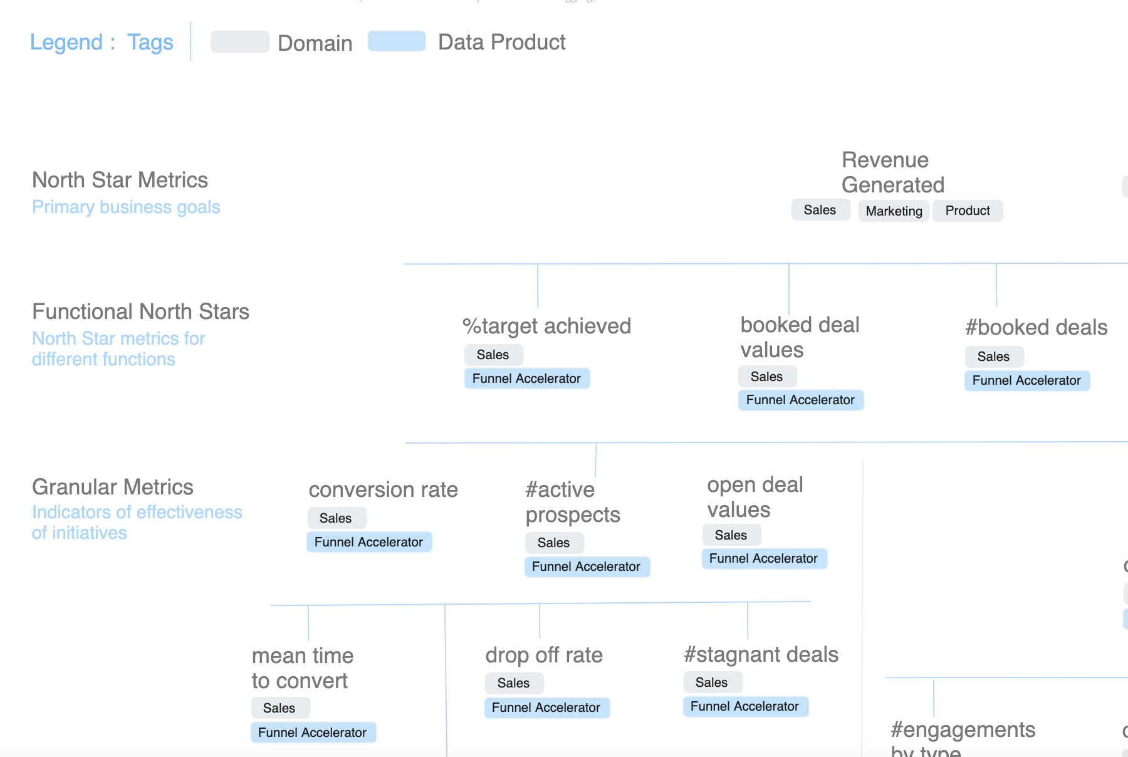Select the %target achieved metric
Viewport: 1128px width, 757px height.
pyautogui.click(x=546, y=326)
